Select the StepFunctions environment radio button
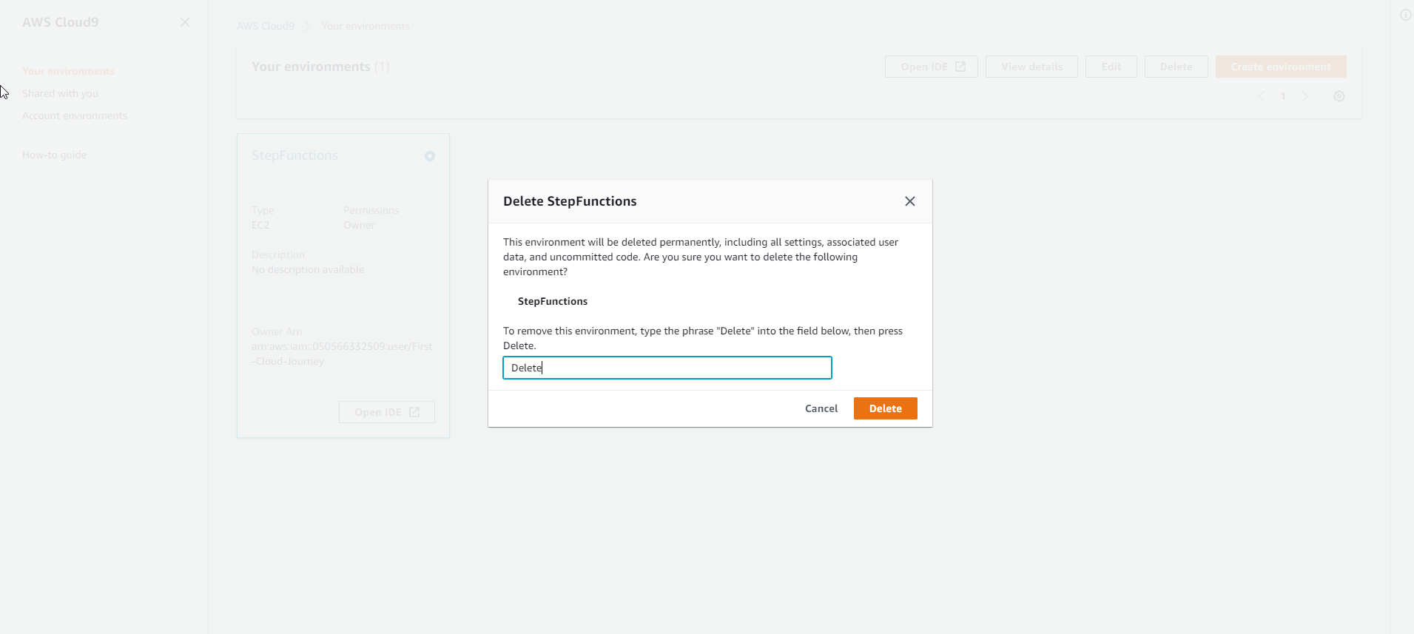The width and height of the screenshot is (1414, 634). pos(430,156)
